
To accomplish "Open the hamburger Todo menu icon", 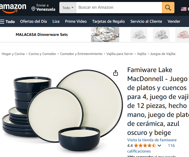I will point(2,22).
